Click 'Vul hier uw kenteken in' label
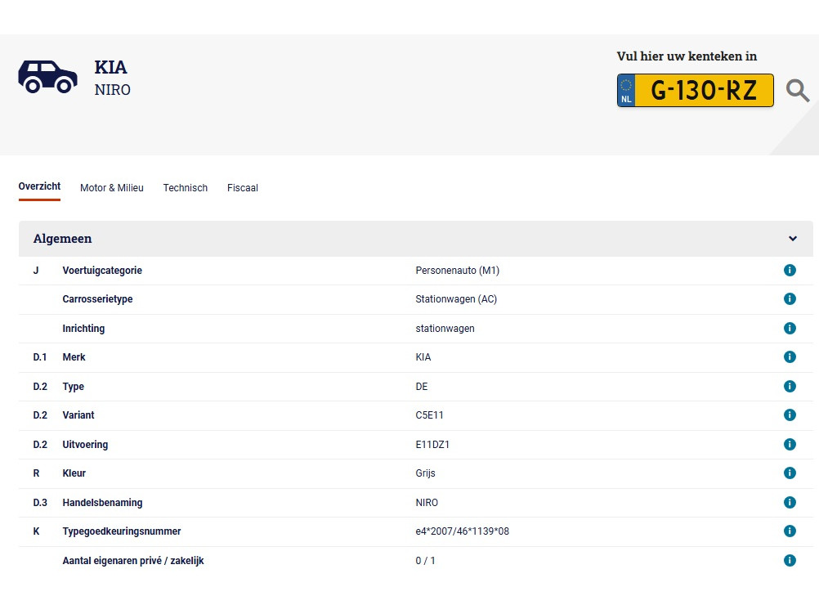 (687, 56)
